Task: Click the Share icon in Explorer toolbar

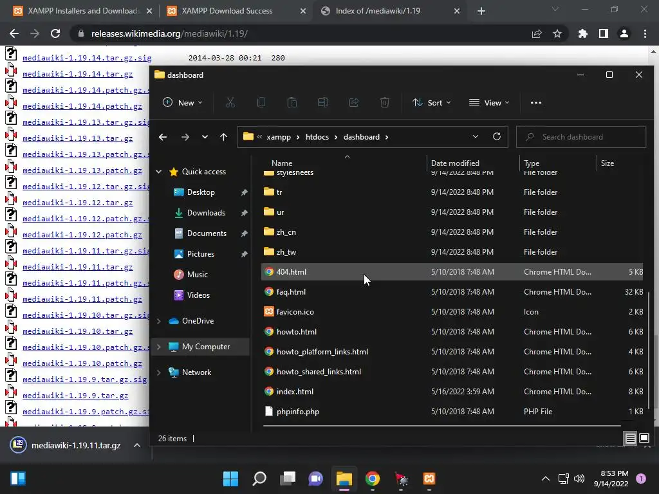Action: tap(354, 102)
